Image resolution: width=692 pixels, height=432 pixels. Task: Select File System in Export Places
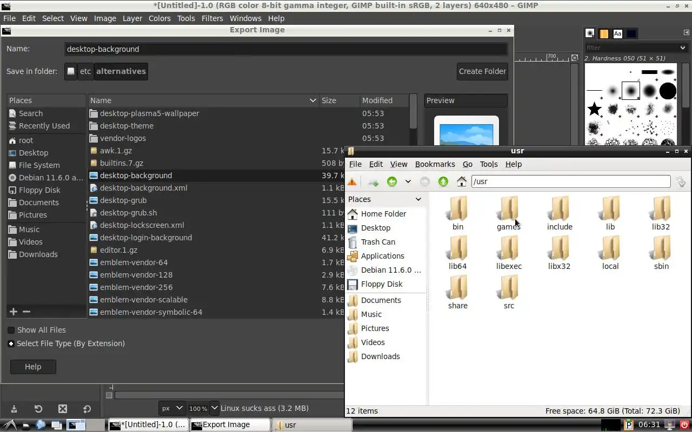click(39, 165)
